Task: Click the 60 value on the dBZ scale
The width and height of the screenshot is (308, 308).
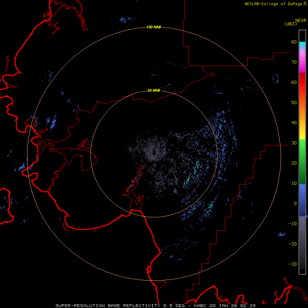Action: [x=294, y=82]
